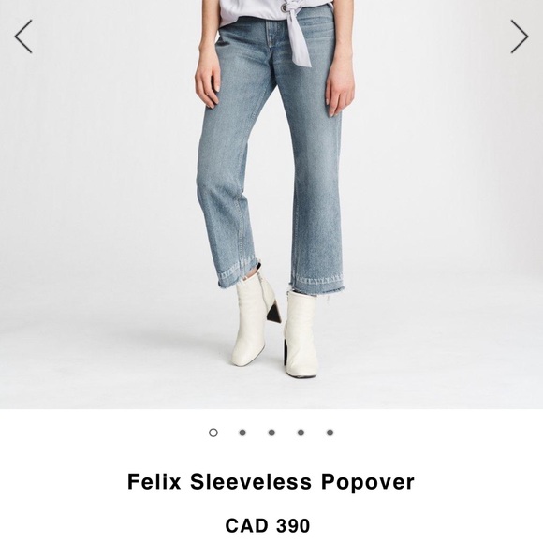Go to previous product image arrow

click(23, 37)
